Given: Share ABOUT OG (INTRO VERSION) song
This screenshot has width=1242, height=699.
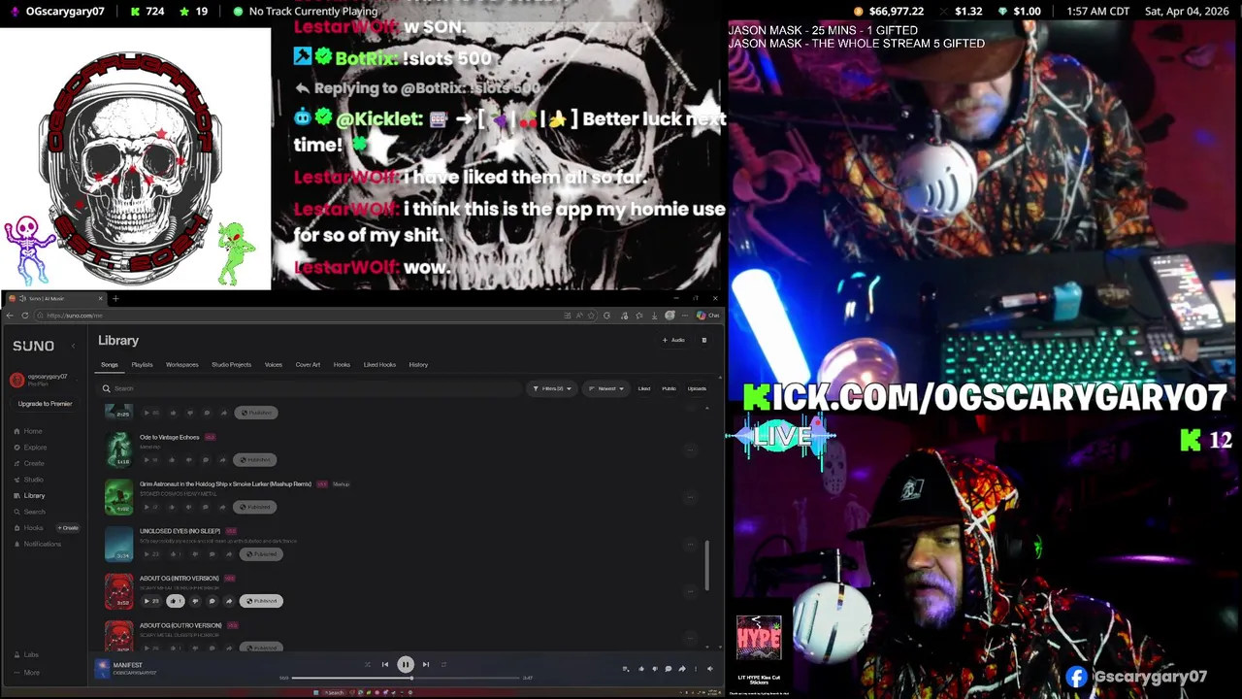Looking at the screenshot, I should coord(228,601).
